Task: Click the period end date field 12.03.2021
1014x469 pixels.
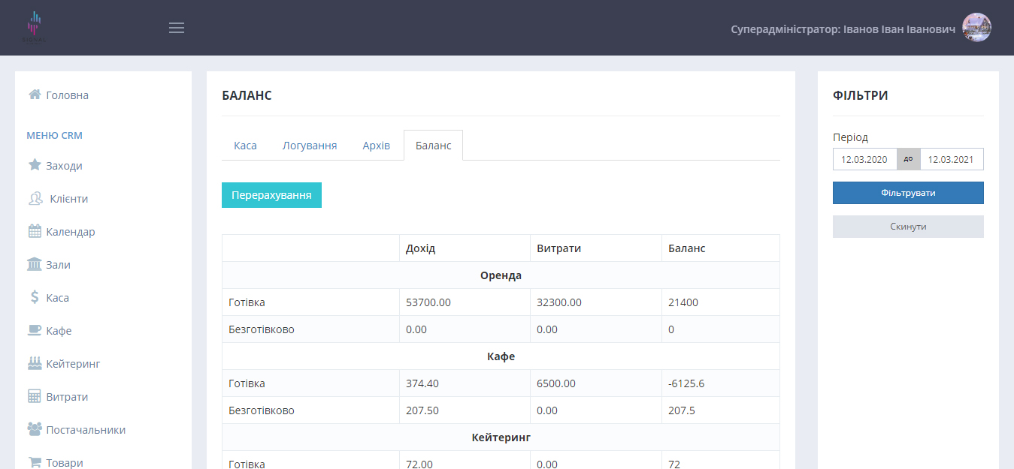Action: coord(952,159)
